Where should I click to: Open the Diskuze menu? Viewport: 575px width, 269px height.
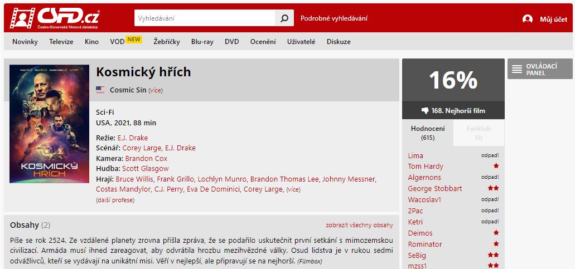(x=339, y=41)
